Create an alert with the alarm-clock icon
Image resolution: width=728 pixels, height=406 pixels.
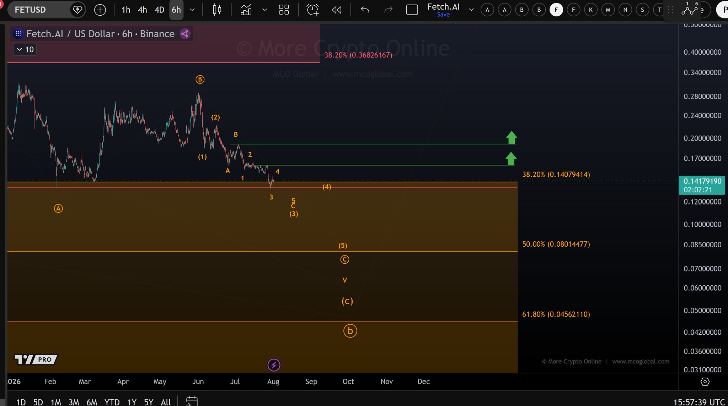pos(313,10)
